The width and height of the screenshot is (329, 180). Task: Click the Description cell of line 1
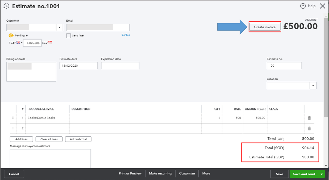pyautogui.click(x=135, y=118)
